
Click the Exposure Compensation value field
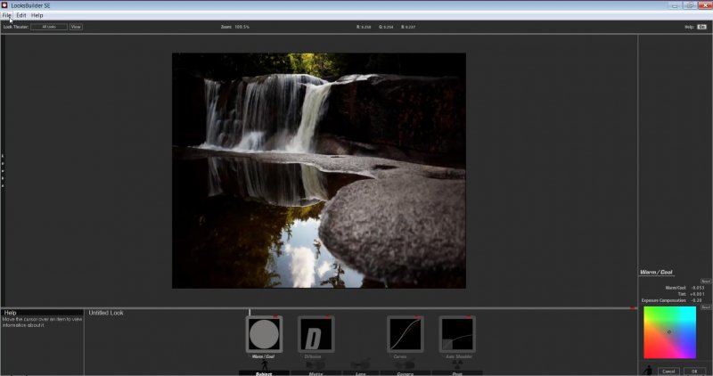pyautogui.click(x=696, y=300)
